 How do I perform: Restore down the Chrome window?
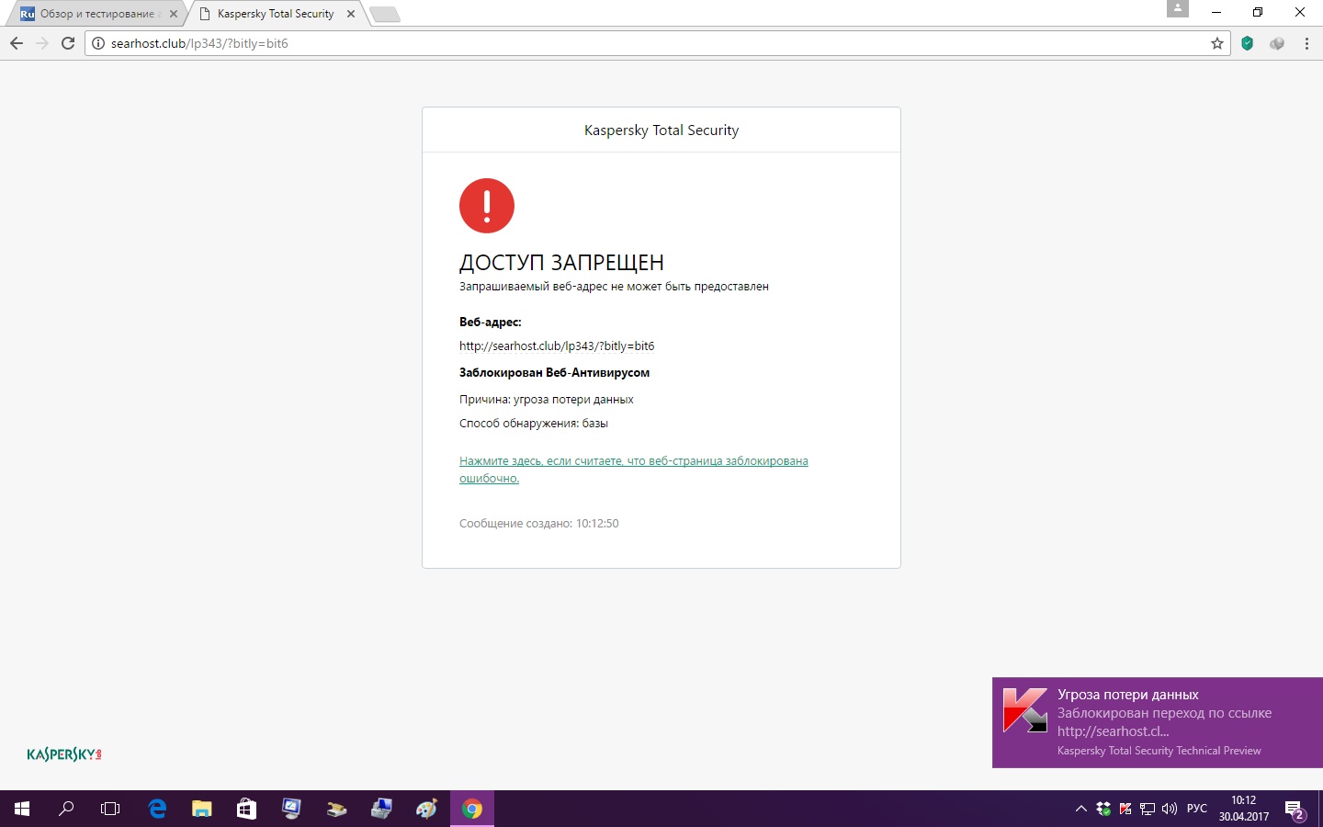(1258, 12)
